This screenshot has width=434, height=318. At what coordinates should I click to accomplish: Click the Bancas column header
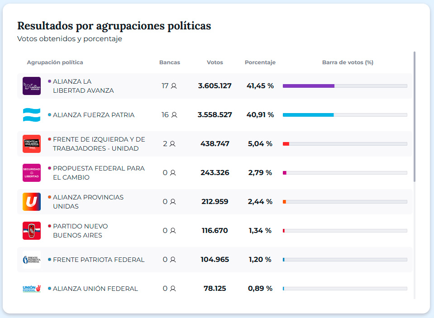[170, 62]
